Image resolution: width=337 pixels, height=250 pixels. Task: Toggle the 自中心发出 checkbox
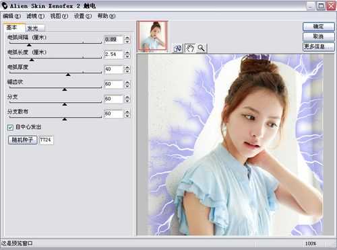[10, 128]
